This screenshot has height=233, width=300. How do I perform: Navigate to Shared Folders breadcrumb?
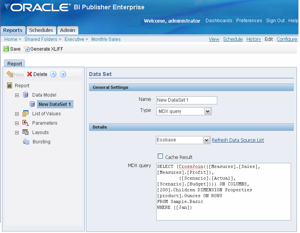pos(41,39)
